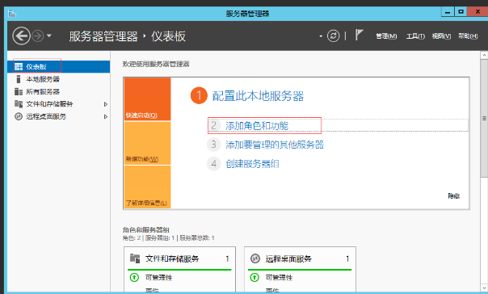The height and width of the screenshot is (294, 488).
Task: Select 本地服务器 in sidebar
Action: tap(43, 79)
